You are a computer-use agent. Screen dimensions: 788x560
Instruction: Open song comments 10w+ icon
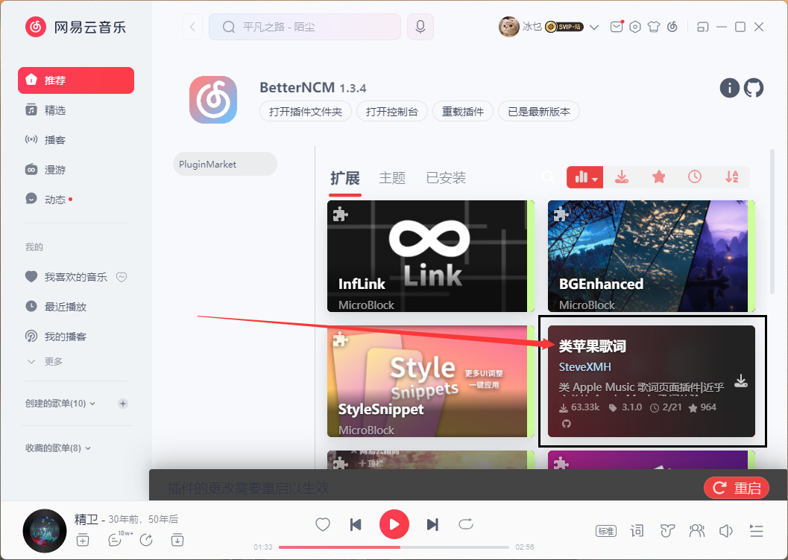[120, 538]
